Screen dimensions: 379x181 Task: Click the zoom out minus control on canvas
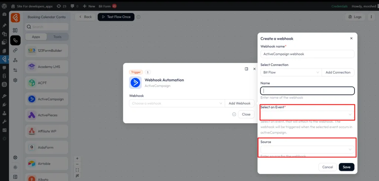[77, 164]
